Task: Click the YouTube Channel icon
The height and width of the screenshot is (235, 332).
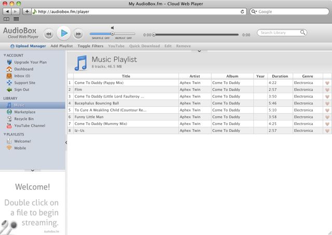Action: point(9,126)
